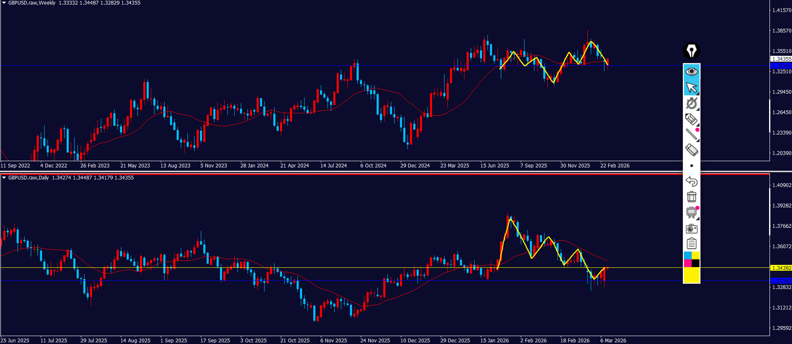
Task: Toggle the crossed-out stopwatch tool
Action: point(691,103)
